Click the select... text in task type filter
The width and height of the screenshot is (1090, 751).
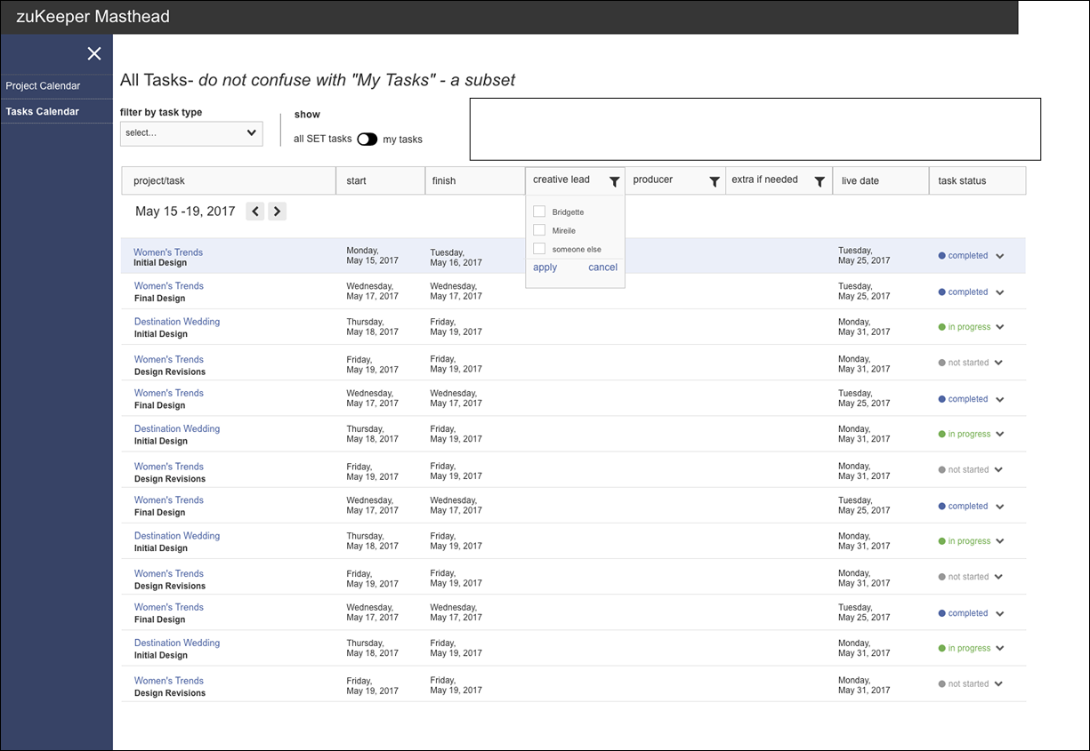pyautogui.click(x=141, y=133)
